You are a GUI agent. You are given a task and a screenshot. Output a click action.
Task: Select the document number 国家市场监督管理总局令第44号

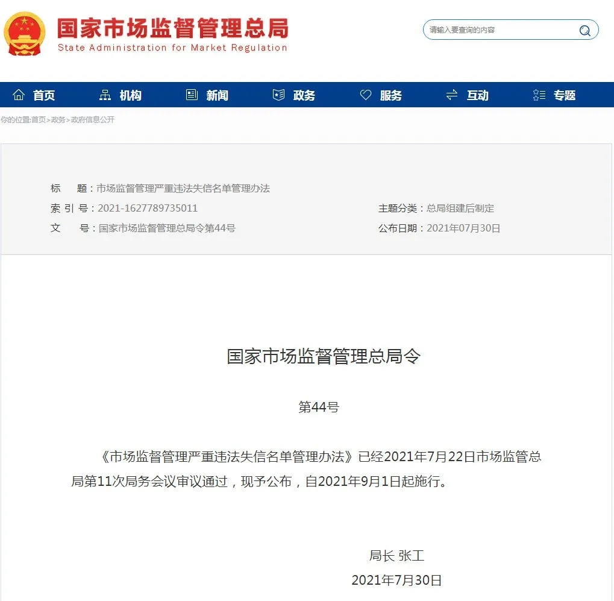(x=167, y=228)
